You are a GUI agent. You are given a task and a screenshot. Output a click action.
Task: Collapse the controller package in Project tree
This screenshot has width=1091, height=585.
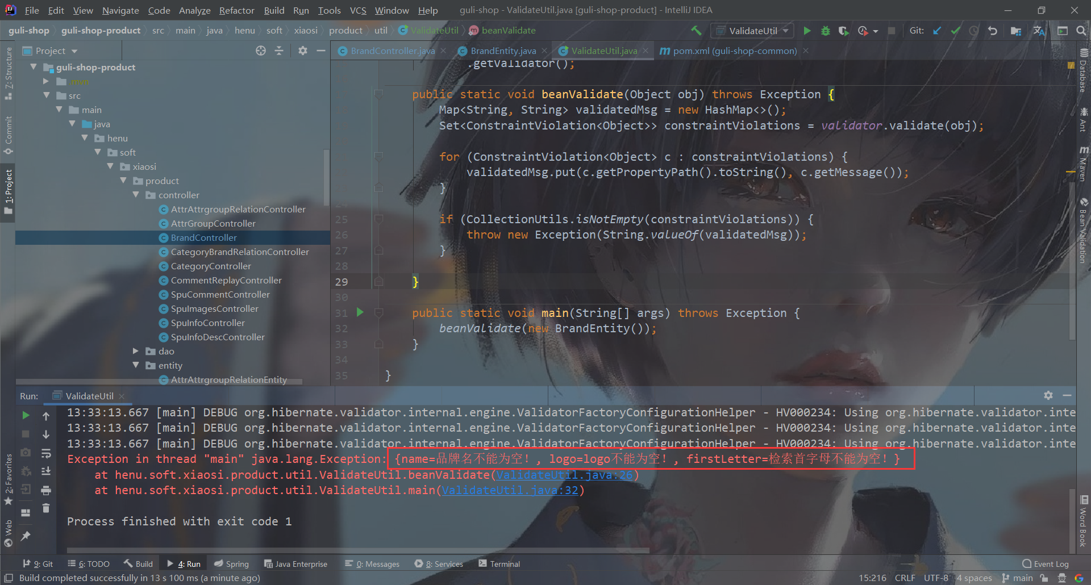tap(136, 195)
